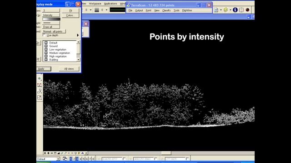This screenshot has width=291, height=163.
Task: Open the Classify menu in TerraScan
Action: tap(166, 10)
